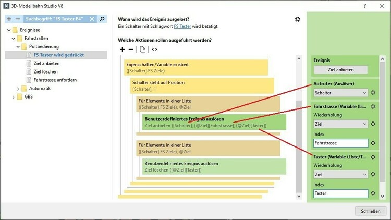The height and width of the screenshot is (220, 391).
Task: Select the 'Ziel anbieten' custom event action
Action: pos(214,122)
